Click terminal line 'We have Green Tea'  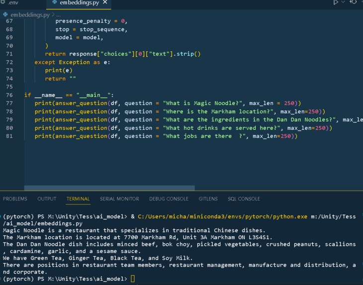click(97, 258)
